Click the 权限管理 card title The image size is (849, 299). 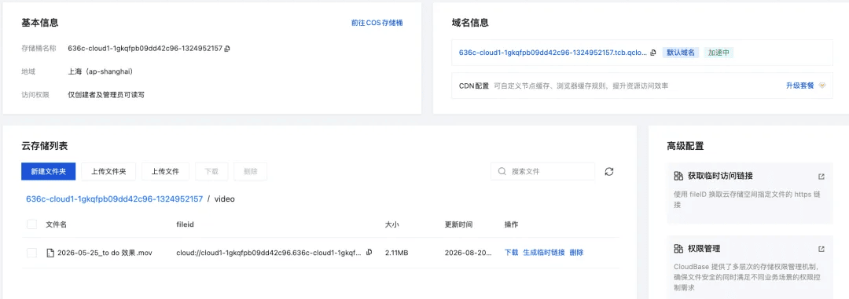coord(704,249)
